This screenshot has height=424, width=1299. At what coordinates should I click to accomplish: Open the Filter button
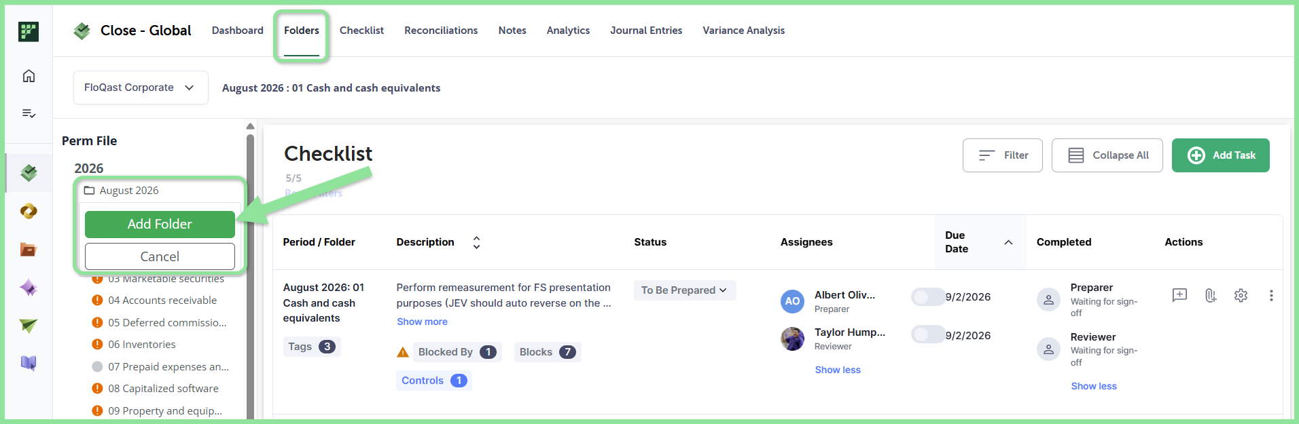[1003, 155]
